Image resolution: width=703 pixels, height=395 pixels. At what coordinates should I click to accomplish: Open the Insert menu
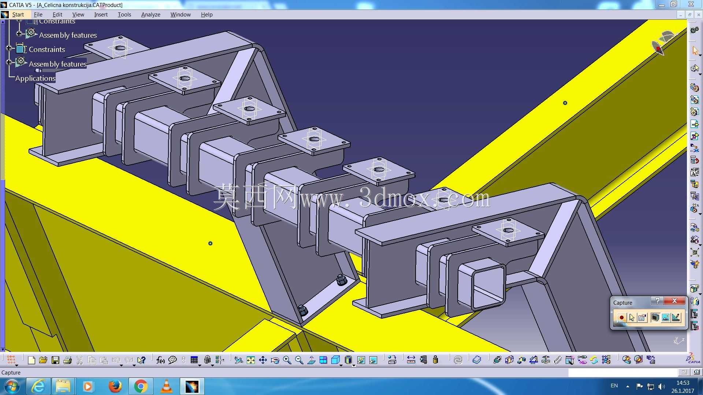pos(101,15)
